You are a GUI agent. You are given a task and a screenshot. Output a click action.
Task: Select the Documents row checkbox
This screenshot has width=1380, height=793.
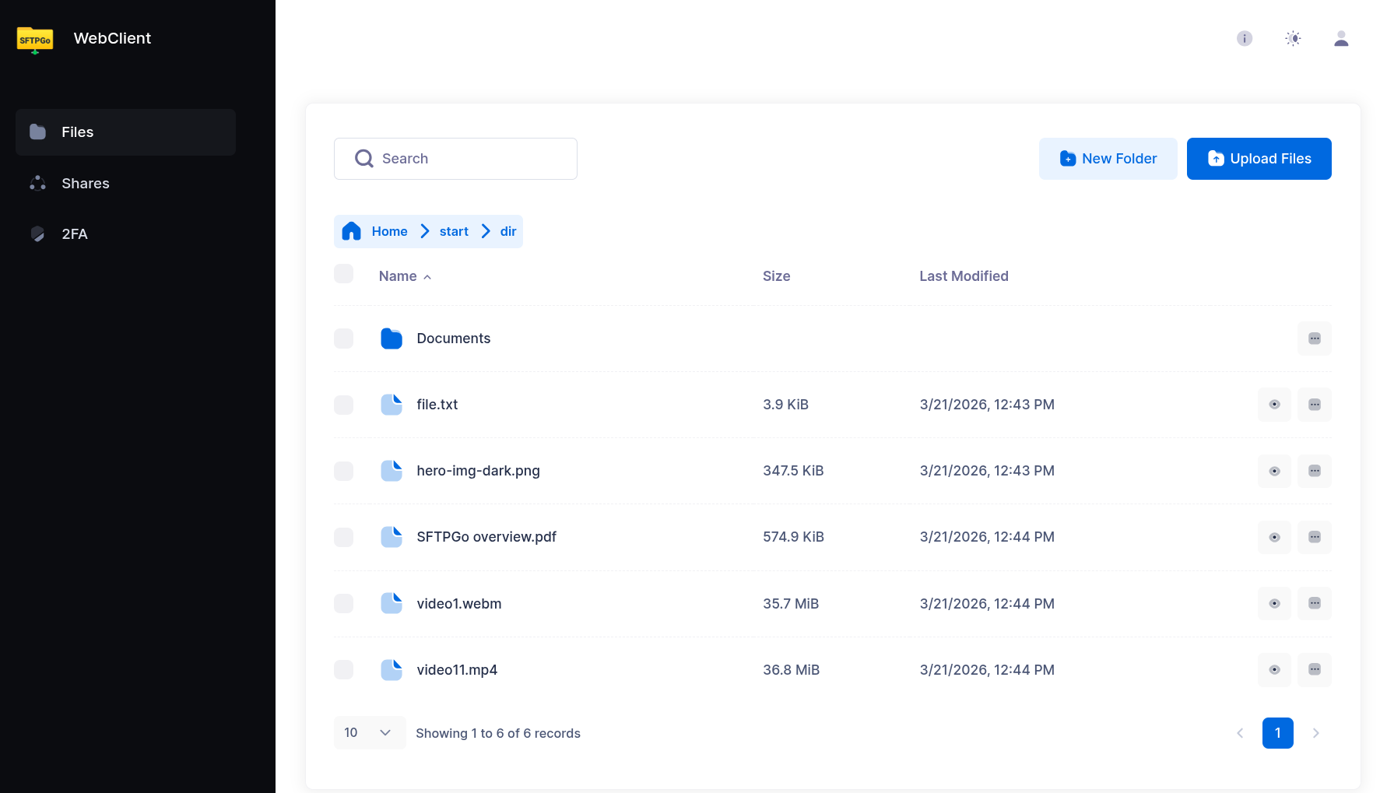[x=343, y=339]
